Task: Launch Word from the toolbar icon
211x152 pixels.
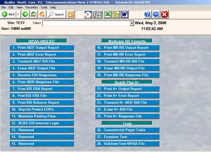Action: click(x=124, y=14)
